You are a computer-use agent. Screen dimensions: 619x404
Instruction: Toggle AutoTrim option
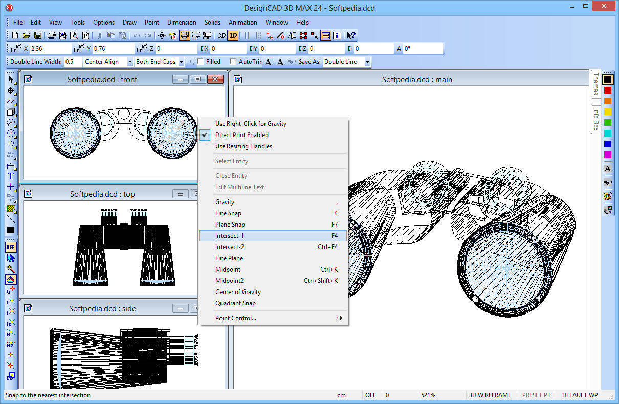[234, 61]
